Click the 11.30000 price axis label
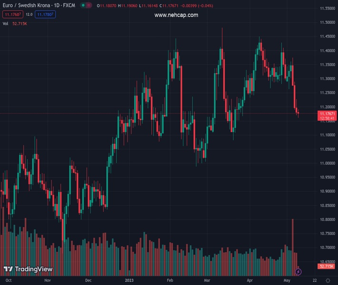 pyautogui.click(x=328, y=78)
